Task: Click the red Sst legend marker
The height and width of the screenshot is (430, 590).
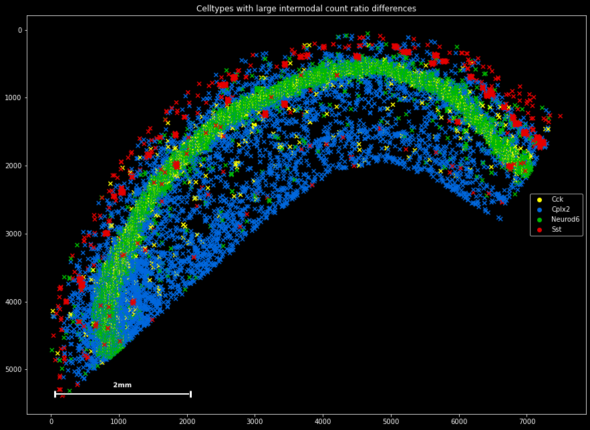Action: 539,229
